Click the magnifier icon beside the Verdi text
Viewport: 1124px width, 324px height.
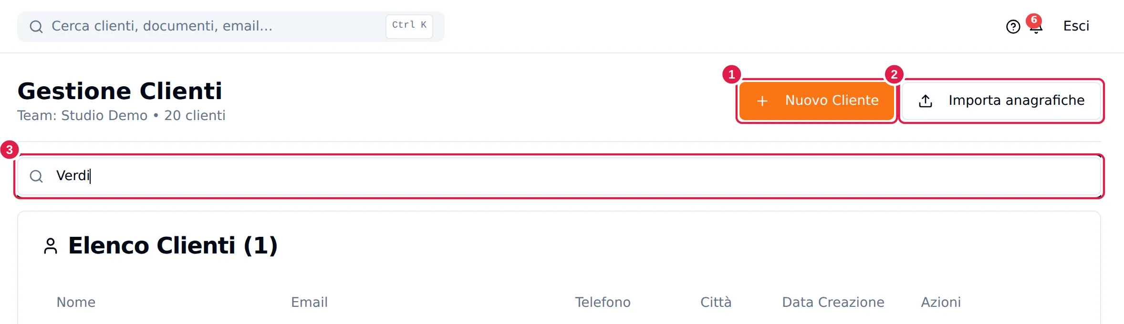[x=36, y=176]
